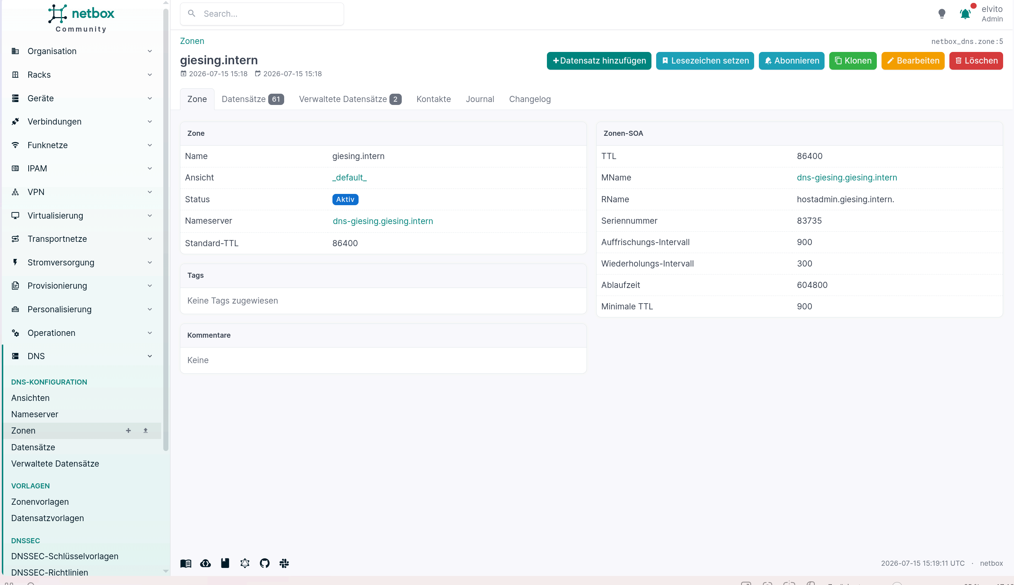Open the Kontakte tab

point(434,99)
